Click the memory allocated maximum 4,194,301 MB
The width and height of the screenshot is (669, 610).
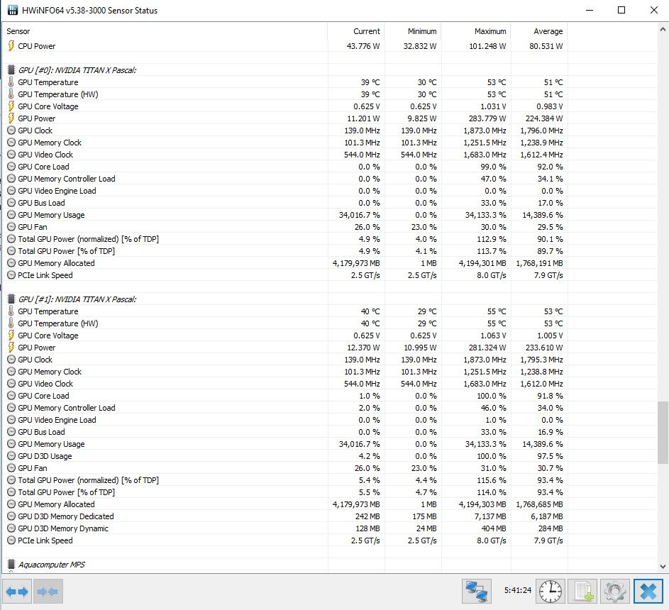click(482, 263)
